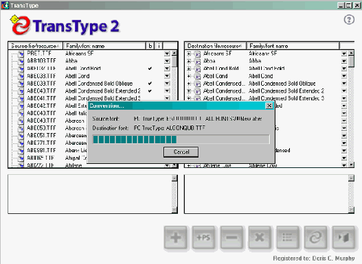Toggle bold checkmark for Abell Cond Bold source row
The height and width of the screenshot is (264, 362).
point(150,69)
